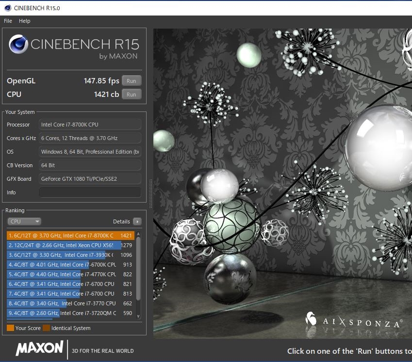Click the GFX Board GeForce GTX field
The width and height of the screenshot is (412, 362).
pos(90,179)
